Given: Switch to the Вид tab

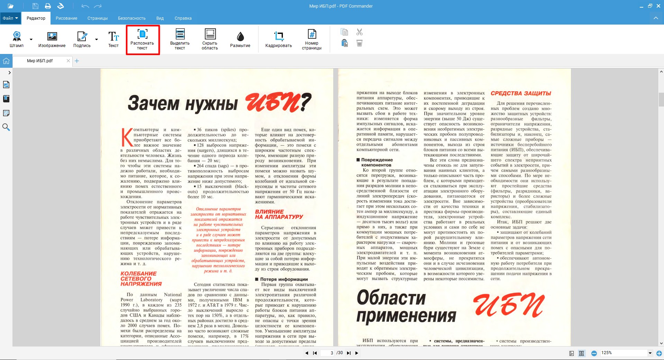Looking at the screenshot, I should click(x=160, y=18).
